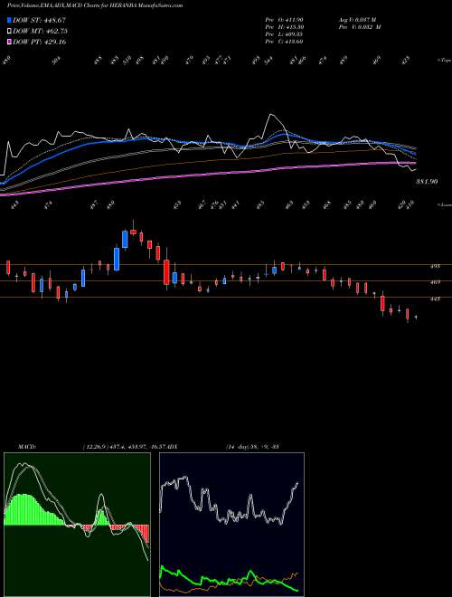Click the blue DOW ST legend swatch
452x597 pixels.
click(x=9, y=20)
